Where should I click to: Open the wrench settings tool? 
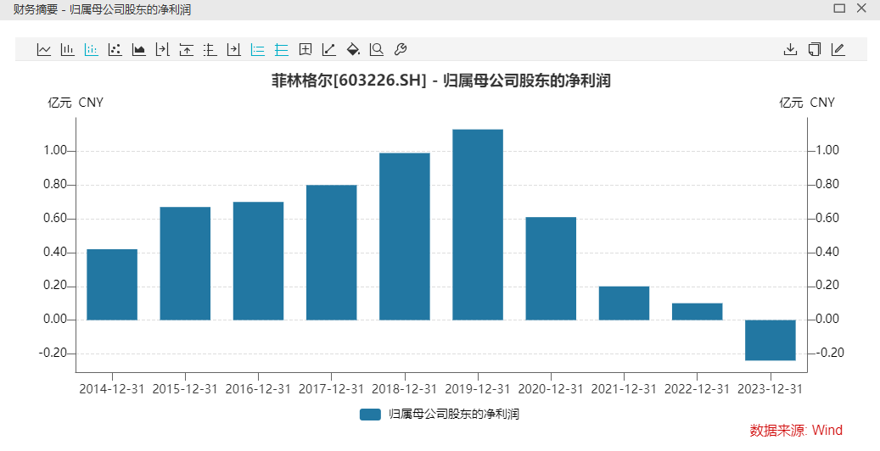coord(401,49)
